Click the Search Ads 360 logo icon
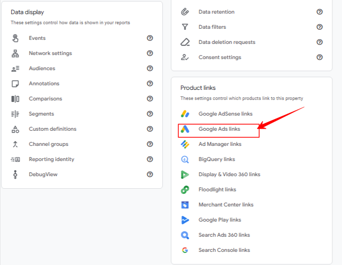342x265 pixels. (x=185, y=235)
